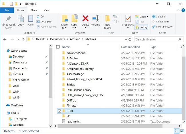The width and height of the screenshot is (186, 134).
Task: Click the Properties icon
Action: point(128,18)
